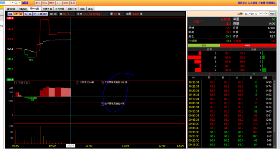The width and height of the screenshot is (280, 149).
Task: Open the 體檢 toolbar button
Action: point(52,3)
